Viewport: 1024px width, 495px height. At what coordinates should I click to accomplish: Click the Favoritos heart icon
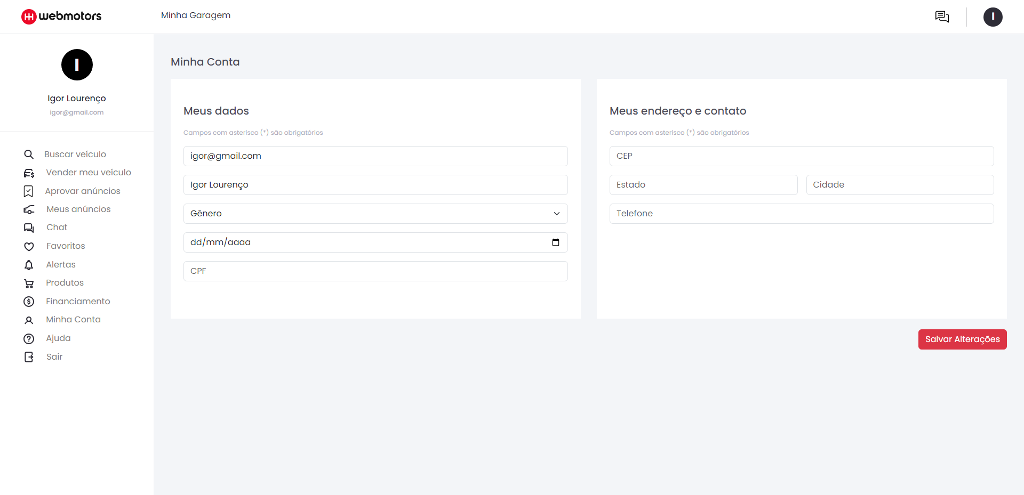(x=29, y=247)
